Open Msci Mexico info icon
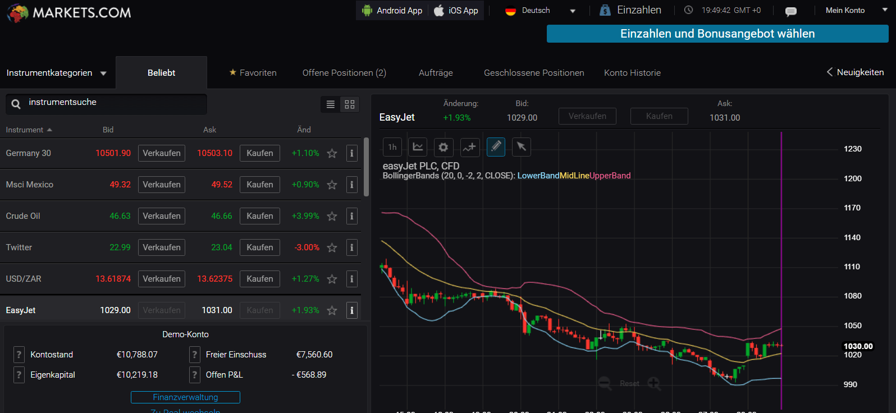Image resolution: width=896 pixels, height=413 pixels. pyautogui.click(x=352, y=185)
